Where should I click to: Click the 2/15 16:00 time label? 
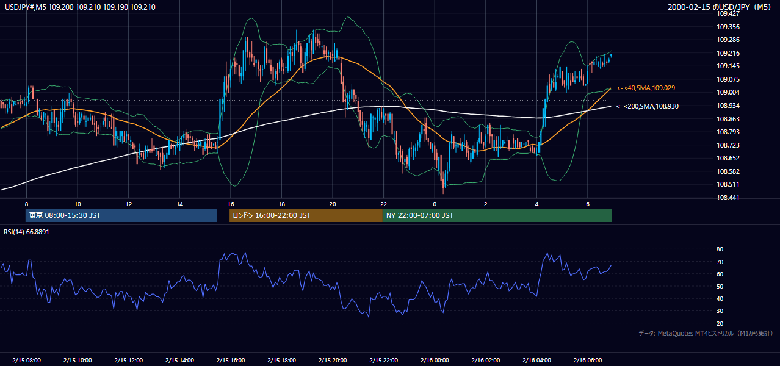[x=230, y=361]
